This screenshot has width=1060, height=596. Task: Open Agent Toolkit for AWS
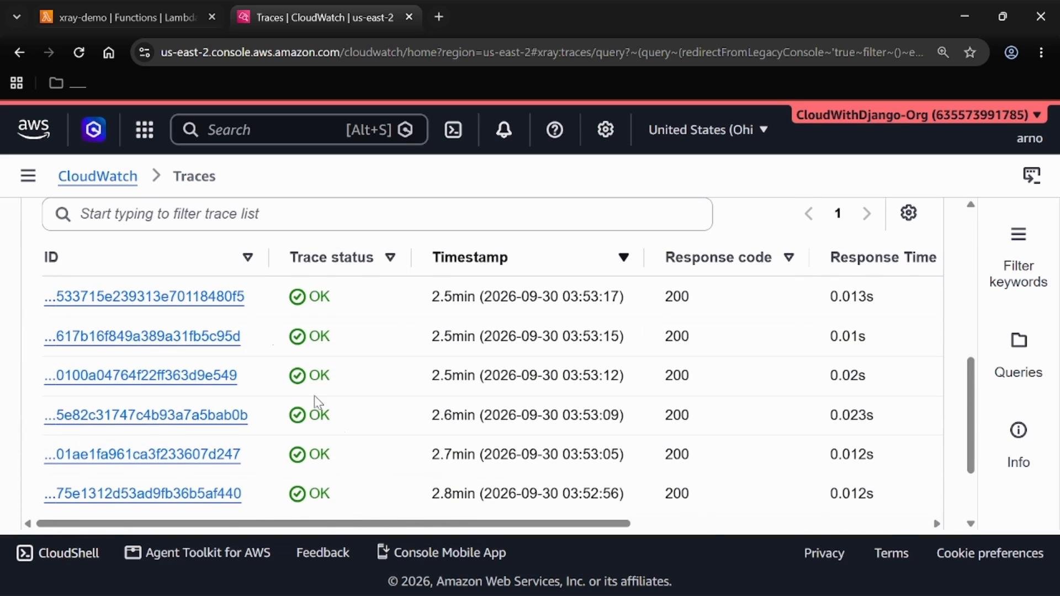pos(198,553)
